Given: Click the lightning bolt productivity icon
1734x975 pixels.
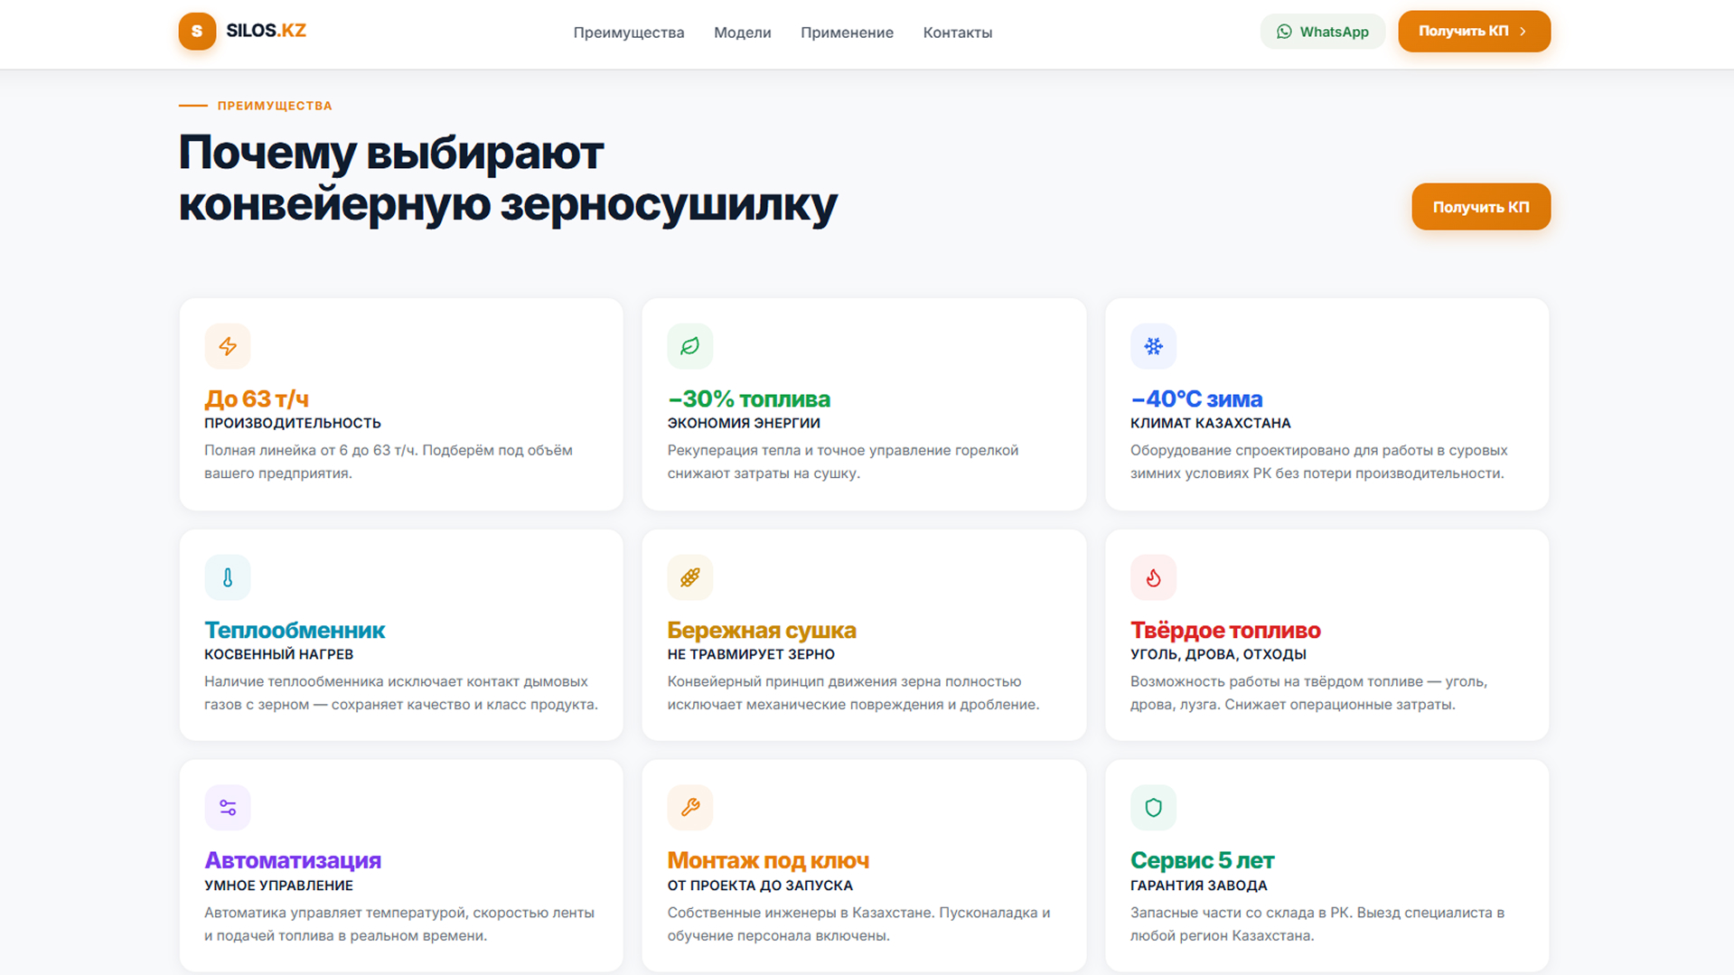Looking at the screenshot, I should click(228, 346).
